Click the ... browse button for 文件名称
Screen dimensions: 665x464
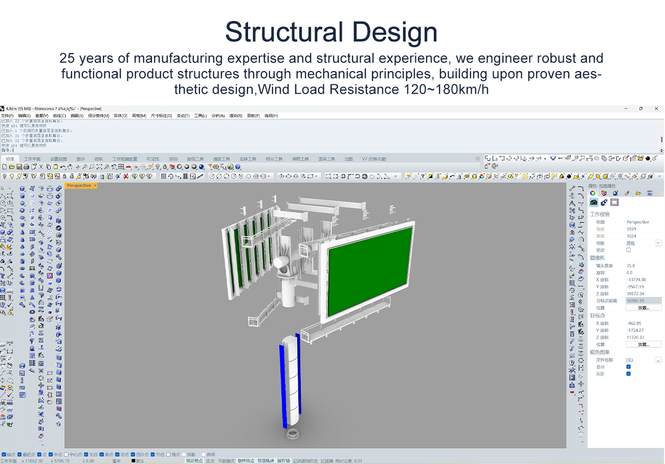(658, 360)
